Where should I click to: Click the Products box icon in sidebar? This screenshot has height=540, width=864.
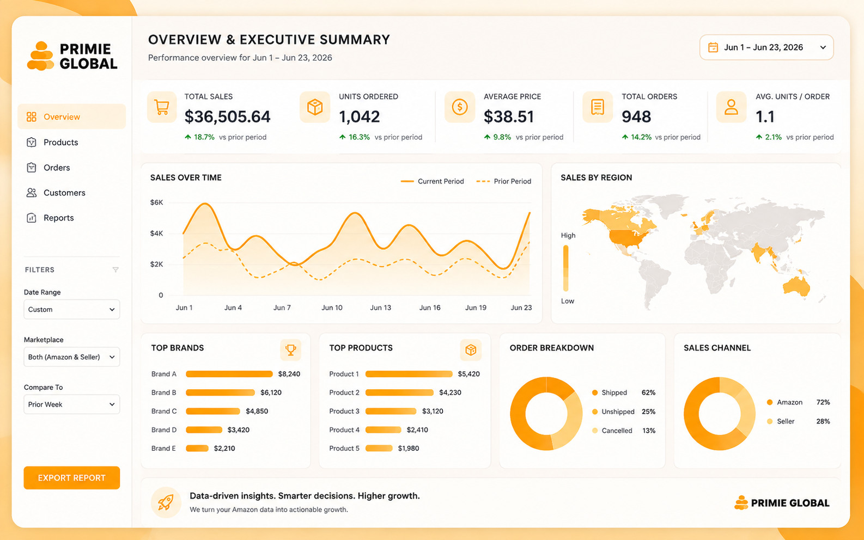click(x=32, y=142)
